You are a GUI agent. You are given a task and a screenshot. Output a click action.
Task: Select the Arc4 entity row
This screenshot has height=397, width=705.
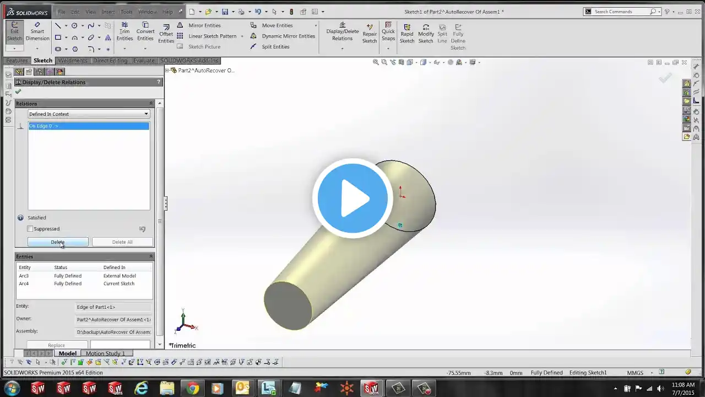tap(85, 283)
